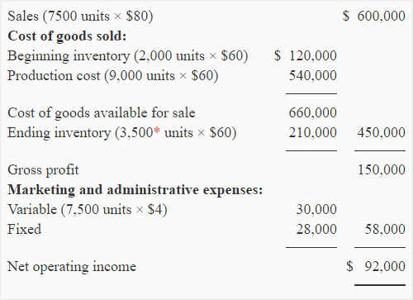Select the Cost of goods sold heading
413x300 pixels.
tap(67, 36)
